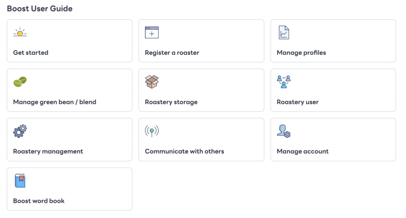Screen dimensions: 406x218
Task: Click the blue bookmarked book icon
Action: coord(20,180)
